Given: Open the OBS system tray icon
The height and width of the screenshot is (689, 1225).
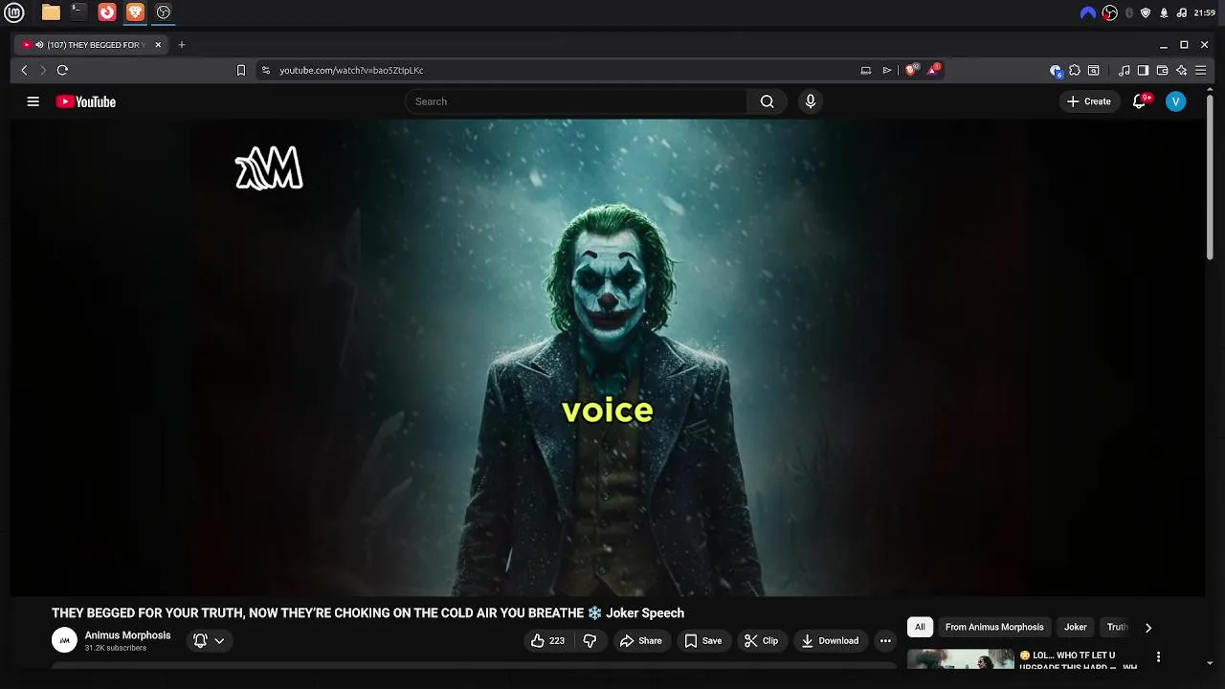Looking at the screenshot, I should tap(1110, 12).
